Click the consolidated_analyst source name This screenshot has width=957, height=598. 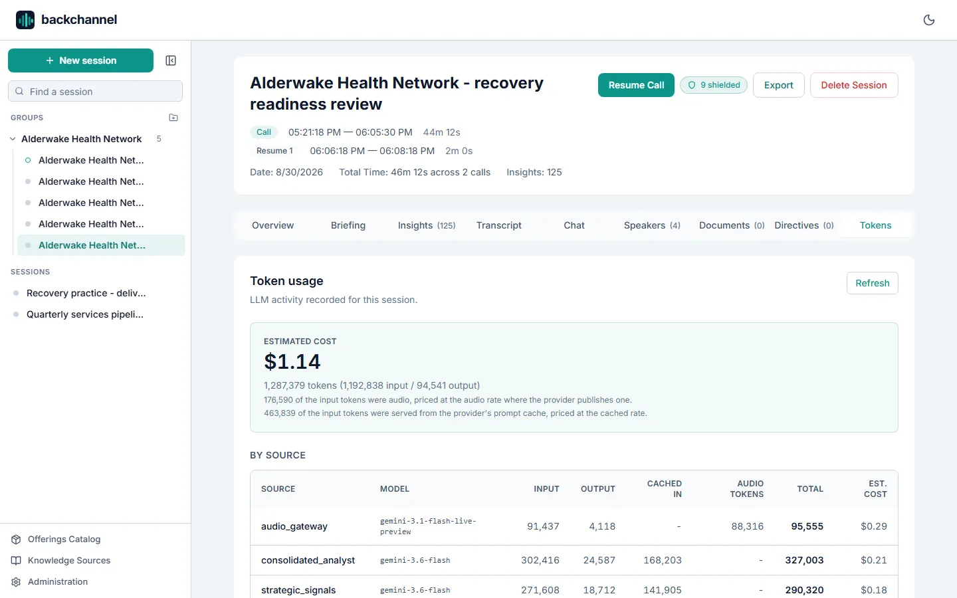(308, 560)
